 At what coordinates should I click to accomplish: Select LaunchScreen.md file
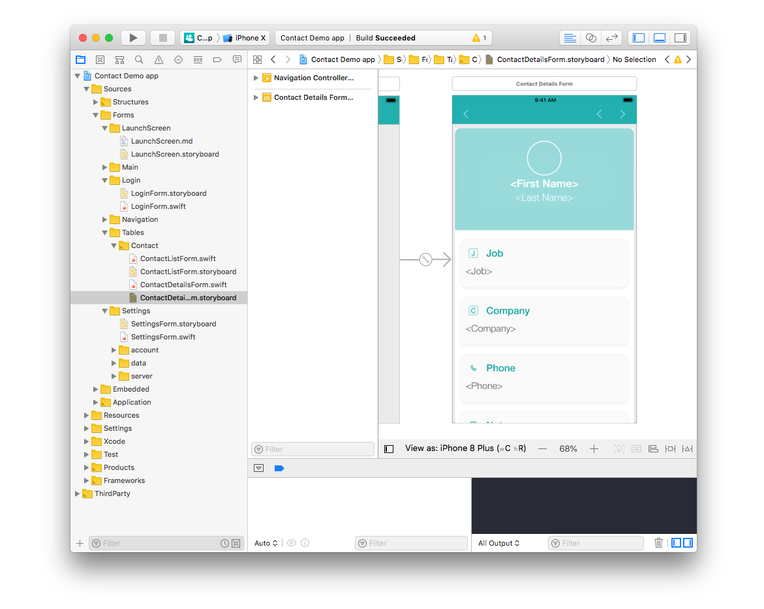click(x=161, y=141)
